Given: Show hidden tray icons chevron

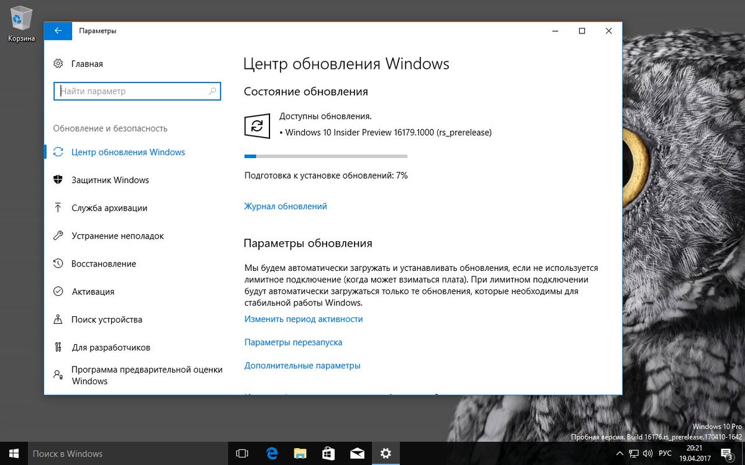Looking at the screenshot, I should pyautogui.click(x=621, y=453).
